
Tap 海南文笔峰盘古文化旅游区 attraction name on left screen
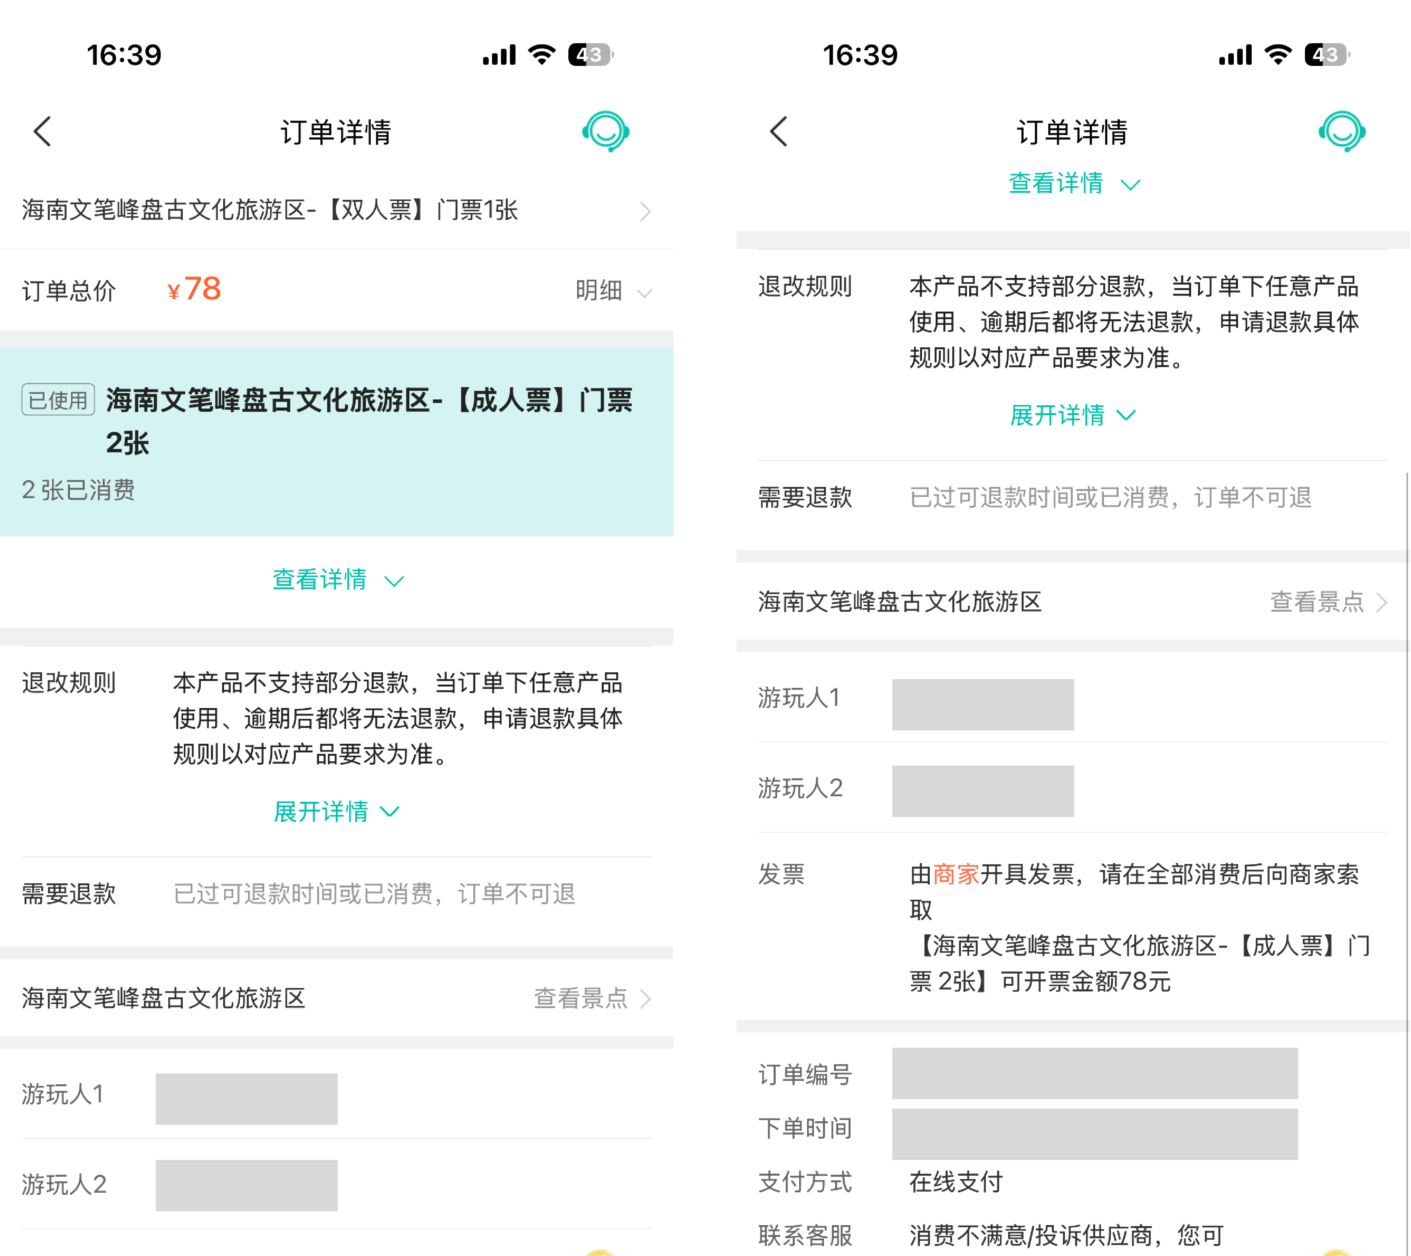point(164,998)
